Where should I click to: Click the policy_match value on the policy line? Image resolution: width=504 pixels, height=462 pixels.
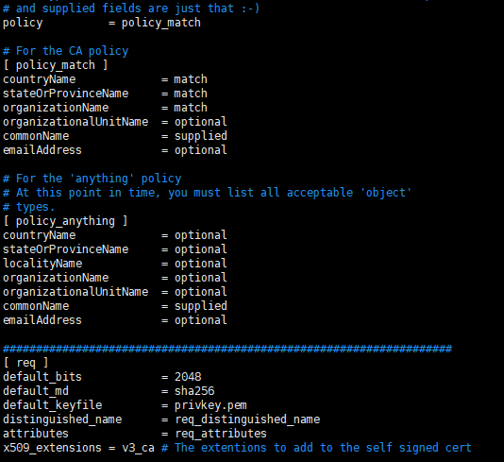tap(161, 23)
